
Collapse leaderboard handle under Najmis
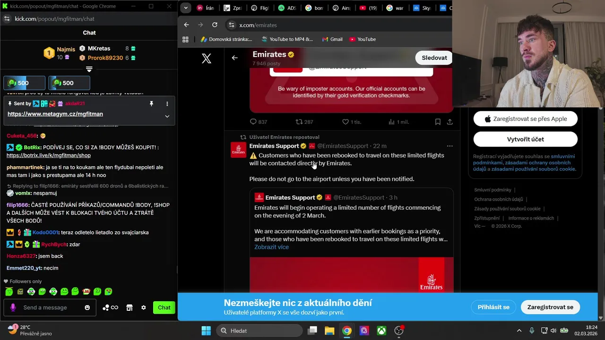[89, 69]
